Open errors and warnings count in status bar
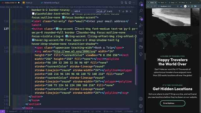This screenshot has height=113, width=201. click(29, 111)
